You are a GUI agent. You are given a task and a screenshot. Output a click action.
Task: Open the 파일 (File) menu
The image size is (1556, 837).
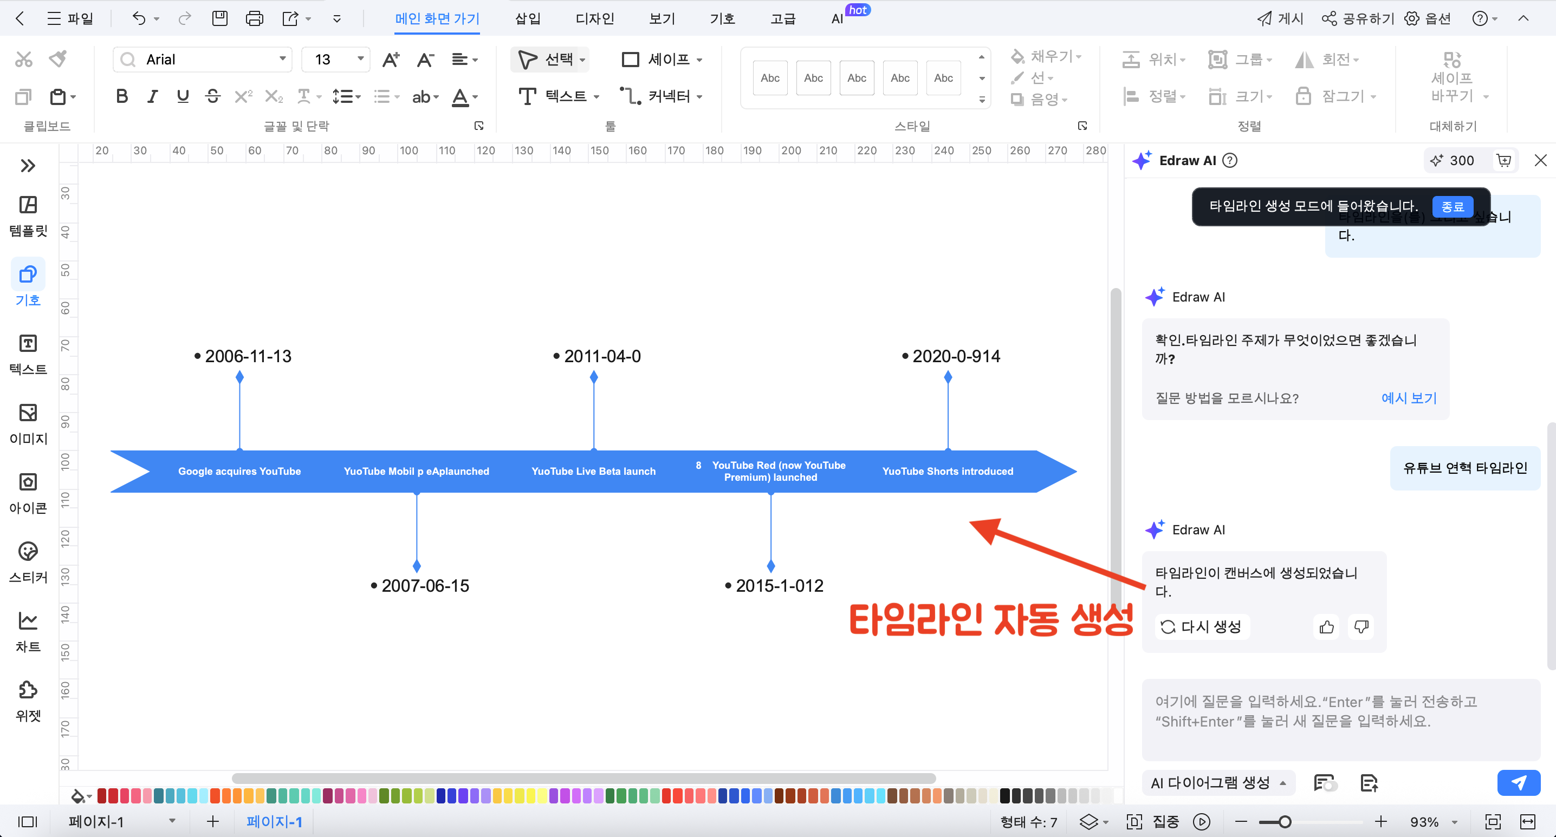(70, 19)
